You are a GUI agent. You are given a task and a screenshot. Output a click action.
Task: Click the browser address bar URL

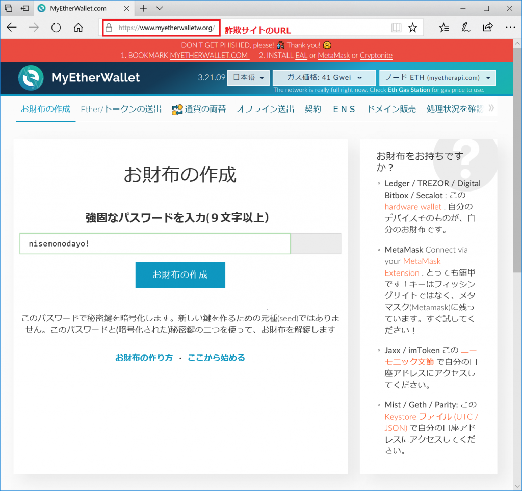pos(167,28)
